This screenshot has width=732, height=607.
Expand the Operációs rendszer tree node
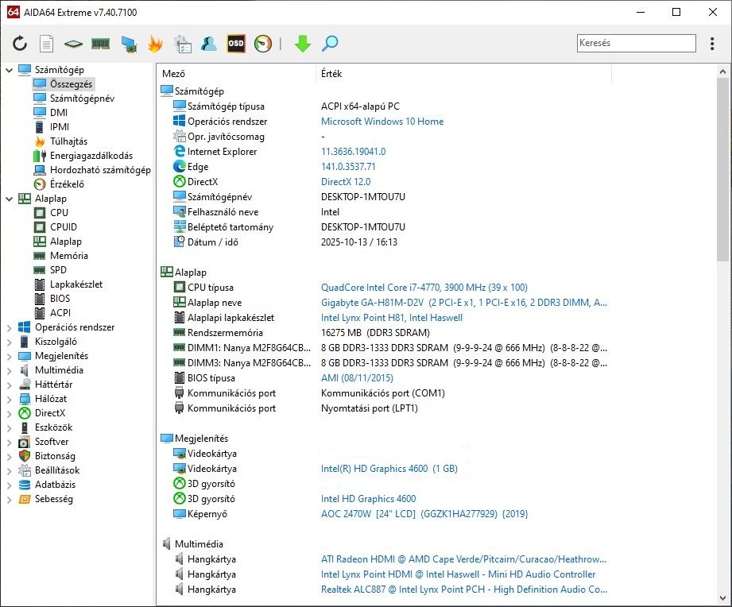click(9, 327)
